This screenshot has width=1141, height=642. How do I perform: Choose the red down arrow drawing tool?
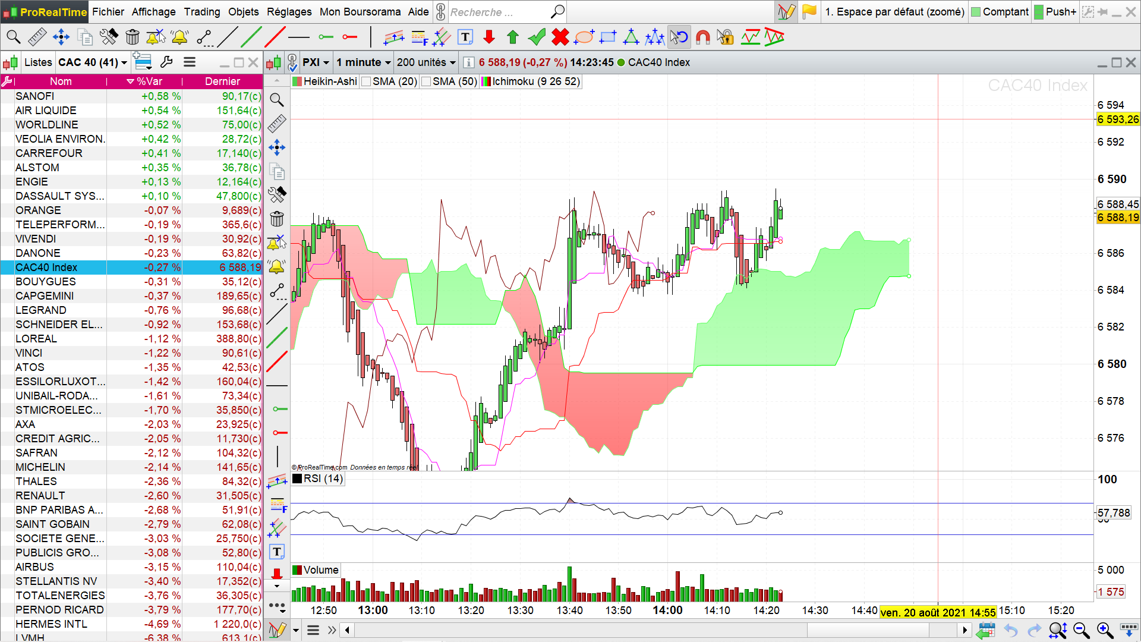[489, 37]
